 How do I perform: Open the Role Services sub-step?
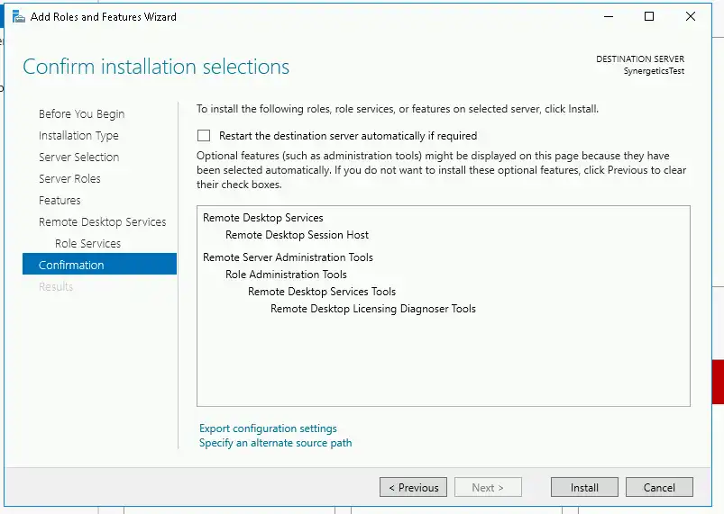coord(87,243)
